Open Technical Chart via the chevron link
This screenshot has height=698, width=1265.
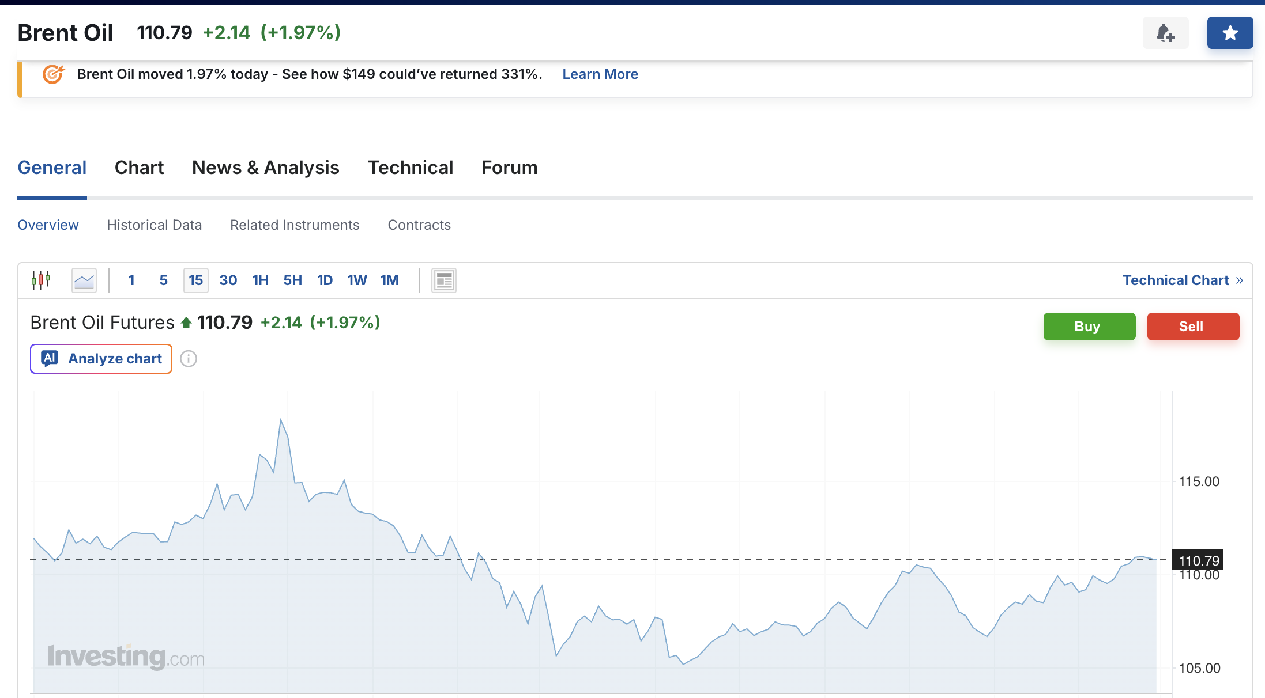point(1183,280)
